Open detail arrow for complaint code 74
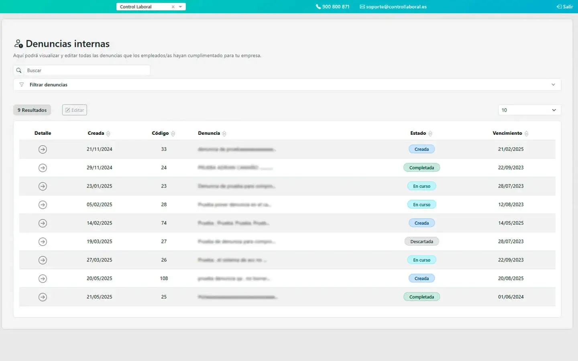This screenshot has width=578, height=361. click(x=43, y=223)
